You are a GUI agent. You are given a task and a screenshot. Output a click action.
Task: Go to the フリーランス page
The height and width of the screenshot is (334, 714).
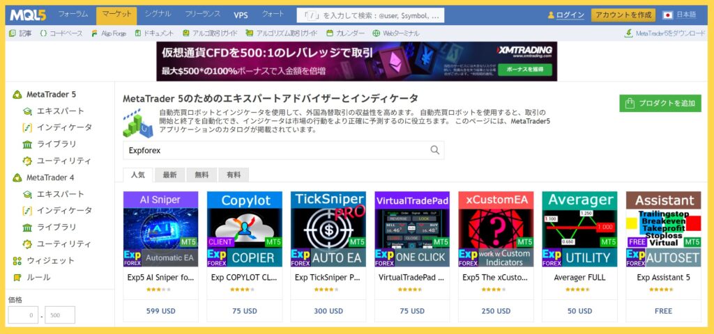[202, 14]
